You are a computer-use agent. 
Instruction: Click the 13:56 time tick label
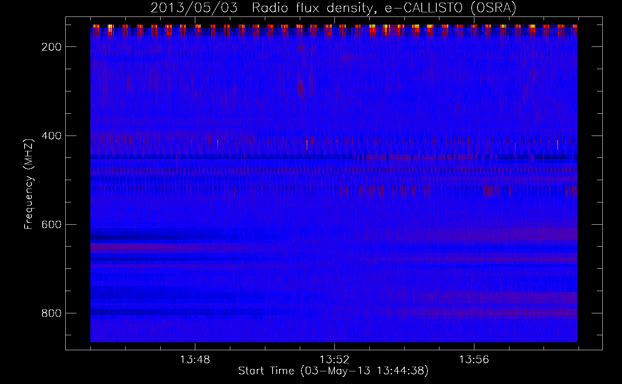pyautogui.click(x=474, y=360)
